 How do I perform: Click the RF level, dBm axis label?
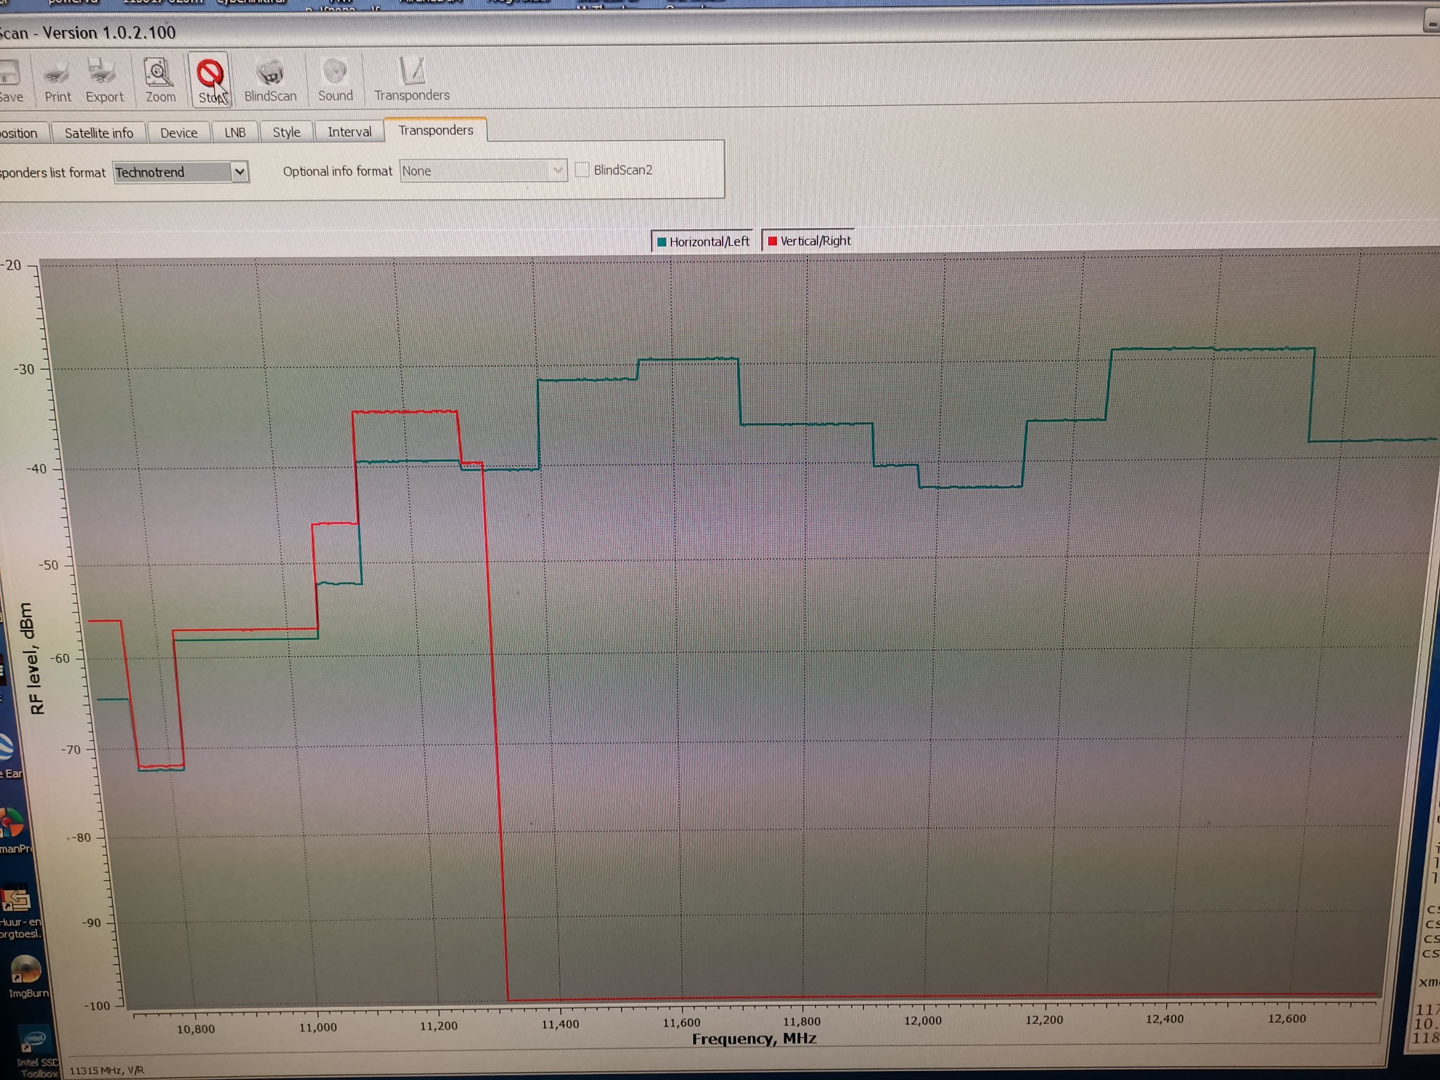(32, 658)
